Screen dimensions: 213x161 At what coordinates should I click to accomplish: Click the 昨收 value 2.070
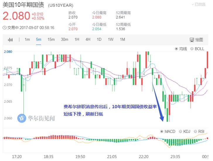(x=73, y=17)
